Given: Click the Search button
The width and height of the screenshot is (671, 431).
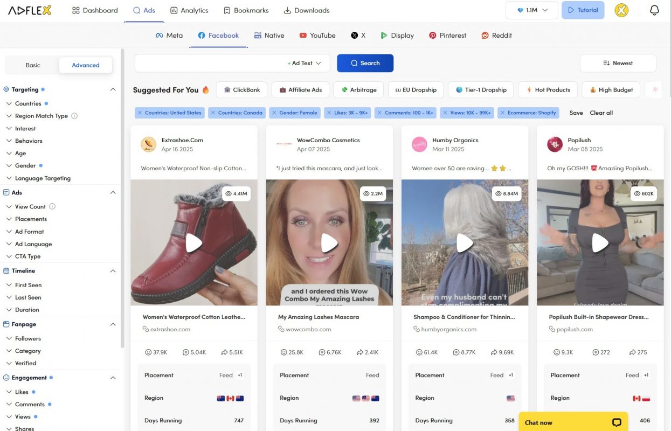Looking at the screenshot, I should 365,62.
